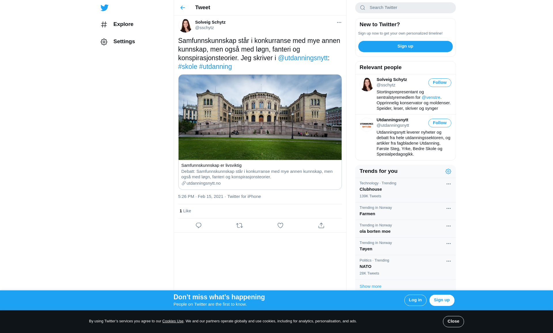Open the Tøyen trend
Viewport: 553px width, 333px height.
point(405,246)
